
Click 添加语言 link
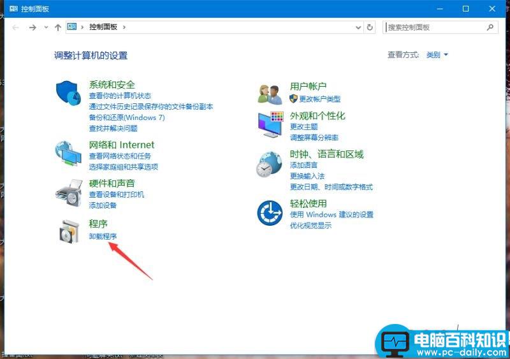point(304,165)
